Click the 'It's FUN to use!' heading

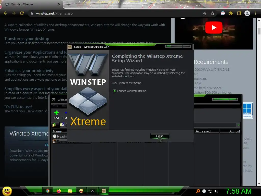click(x=18, y=107)
